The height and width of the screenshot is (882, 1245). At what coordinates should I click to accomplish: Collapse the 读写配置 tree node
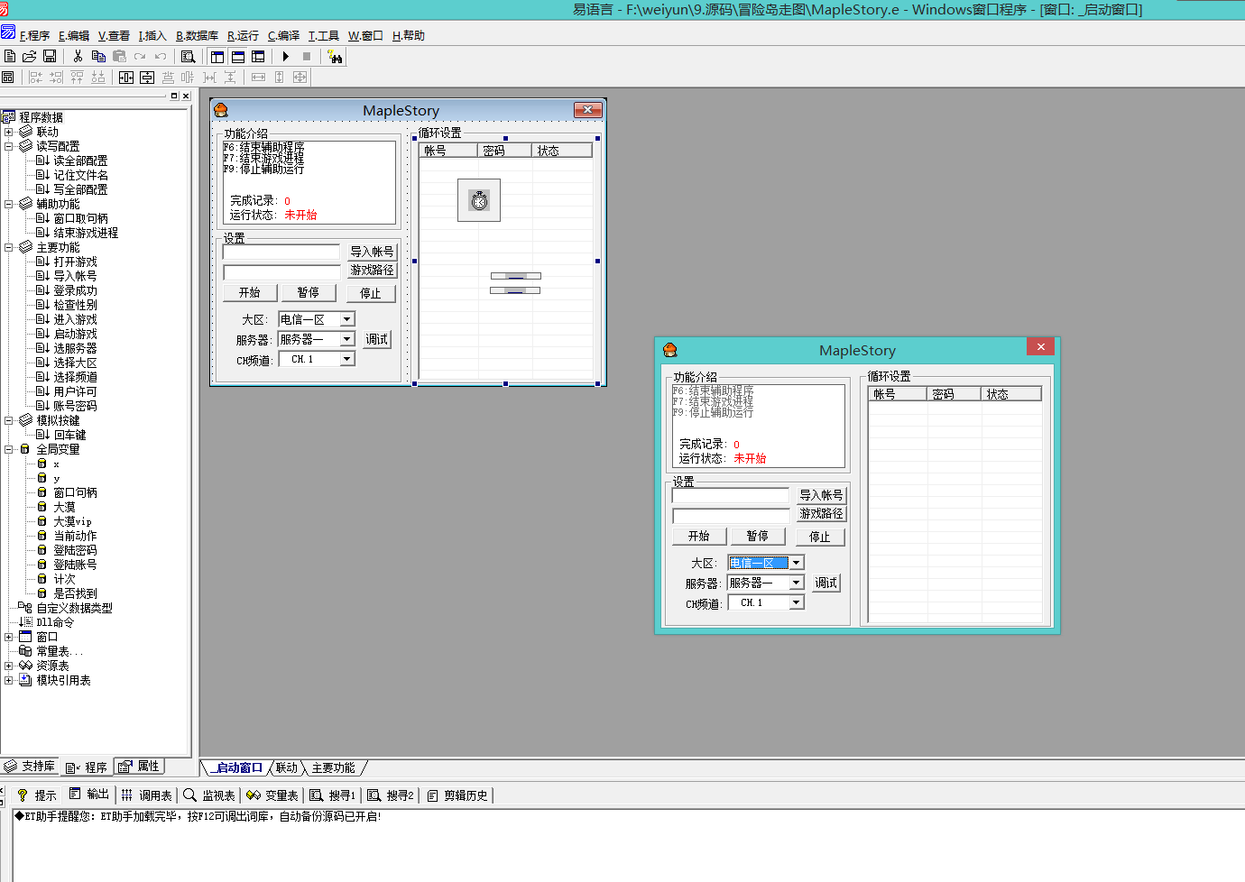tap(9, 146)
